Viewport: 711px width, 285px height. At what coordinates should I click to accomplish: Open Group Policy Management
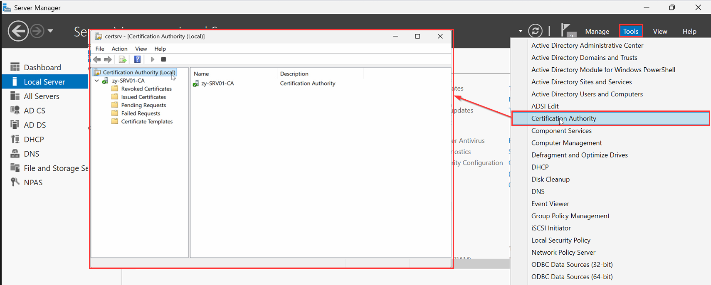(x=570, y=216)
